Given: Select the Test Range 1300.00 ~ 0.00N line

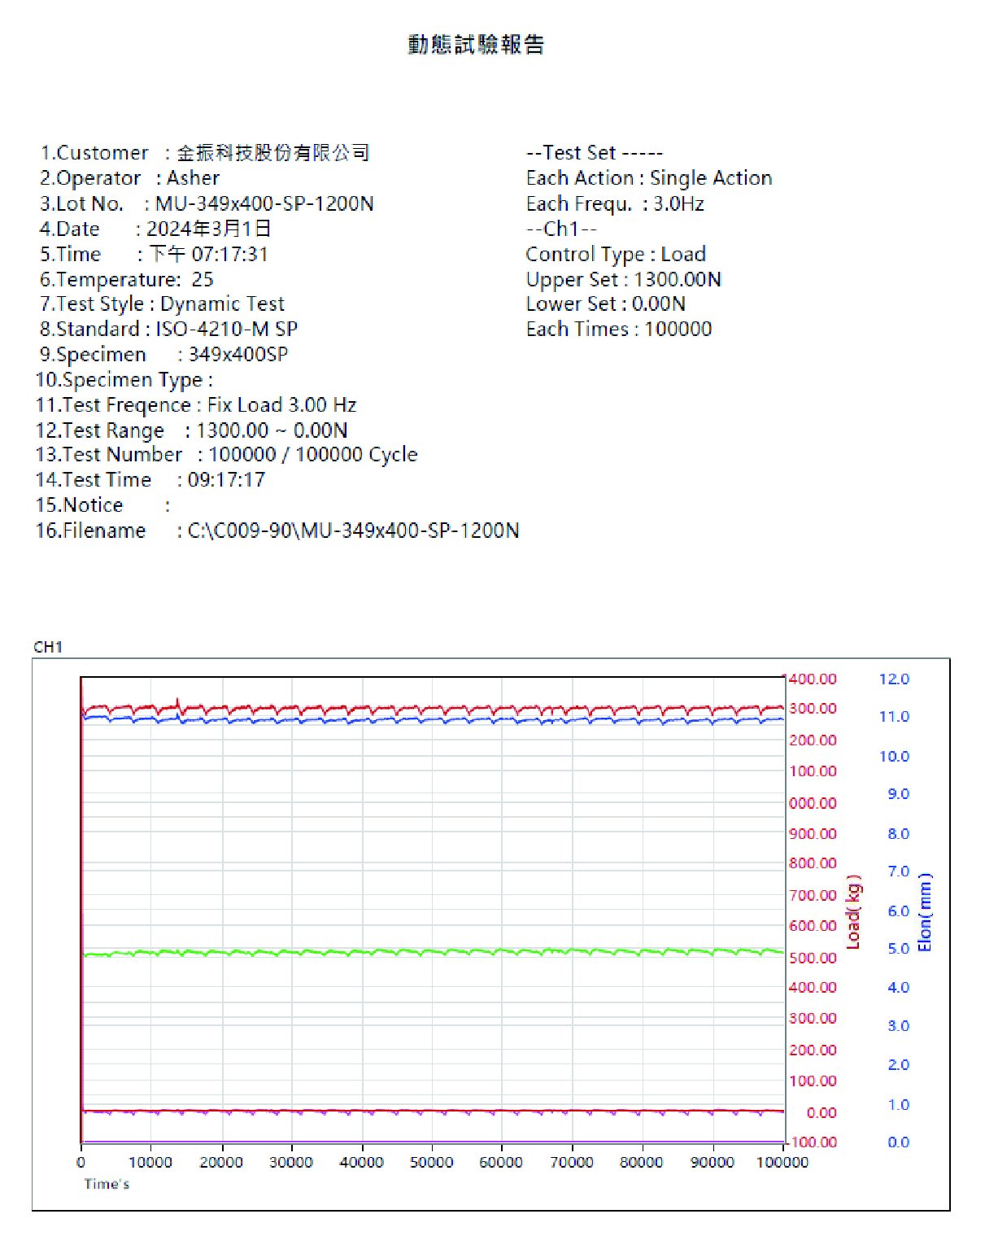Looking at the screenshot, I should coord(191,430).
